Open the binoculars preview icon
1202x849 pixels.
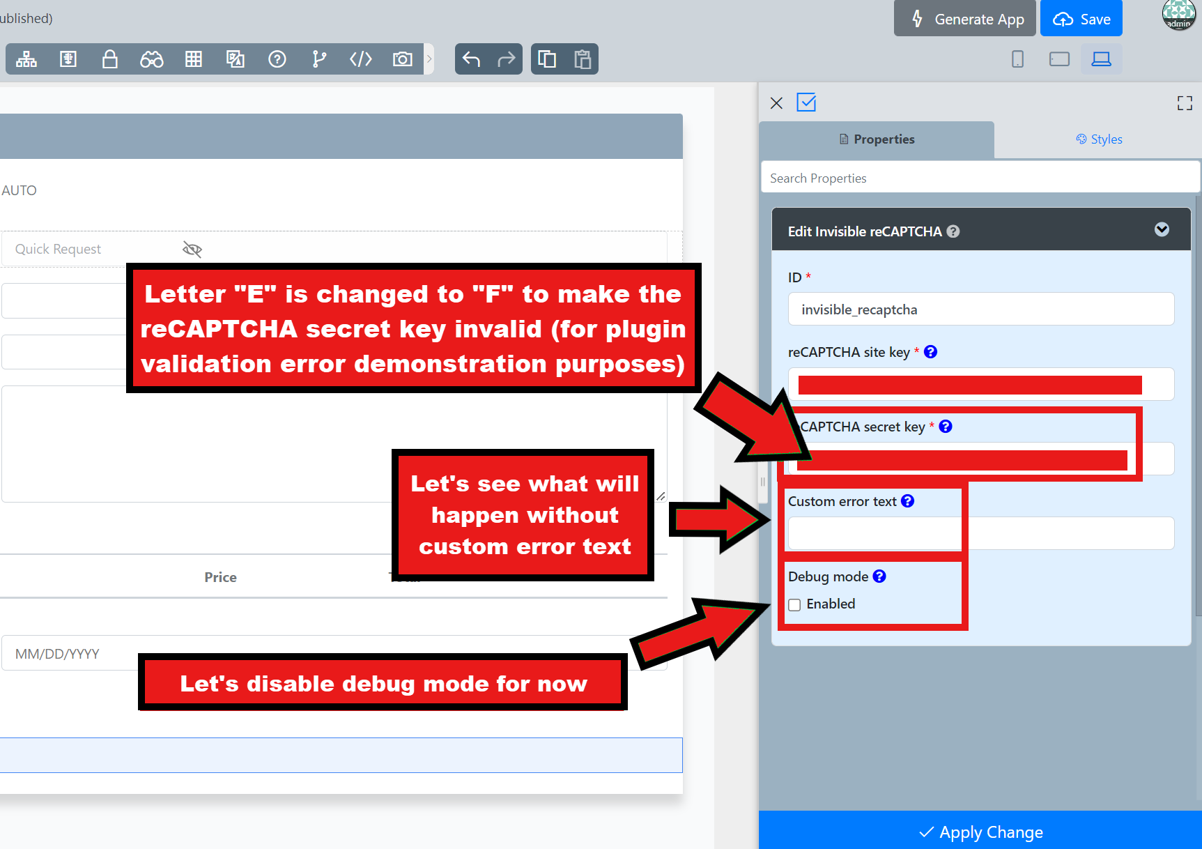(152, 59)
